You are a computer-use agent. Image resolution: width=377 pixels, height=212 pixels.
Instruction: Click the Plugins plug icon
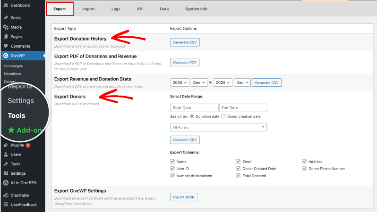click(6, 145)
